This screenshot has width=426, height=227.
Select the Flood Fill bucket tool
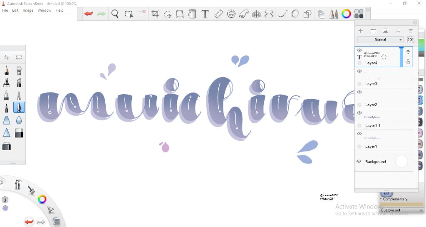pos(192,14)
